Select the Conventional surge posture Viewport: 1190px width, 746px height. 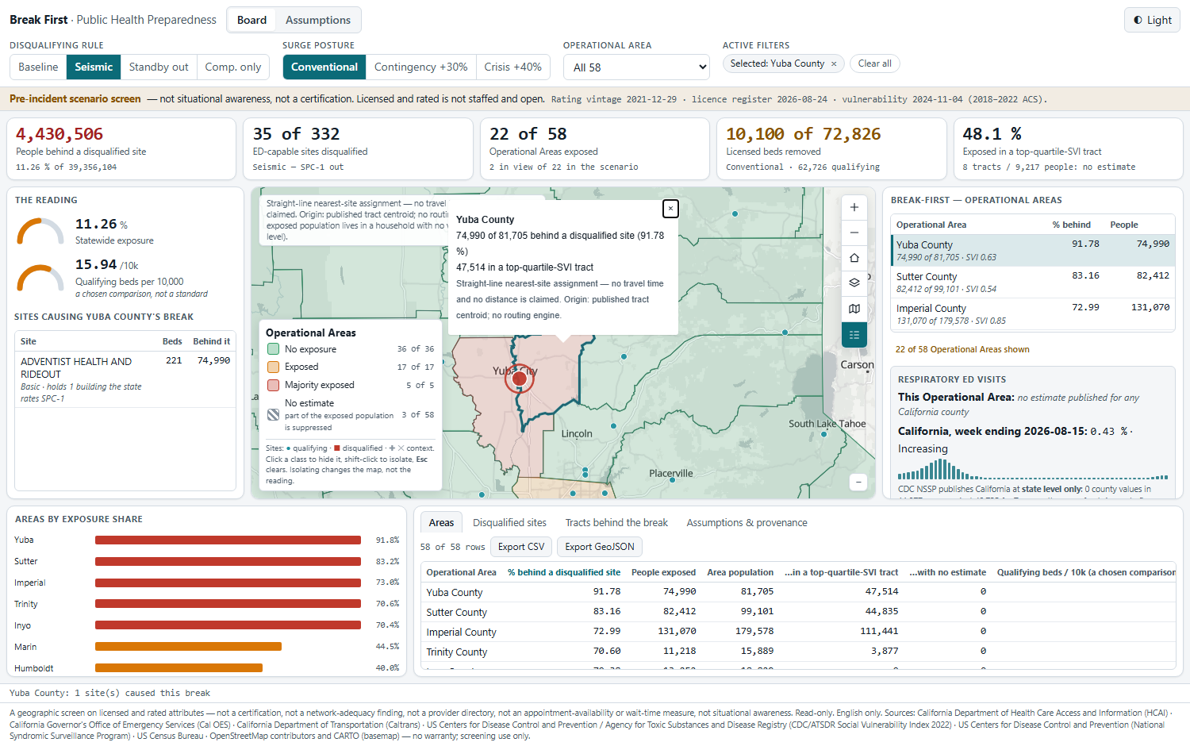(x=324, y=67)
